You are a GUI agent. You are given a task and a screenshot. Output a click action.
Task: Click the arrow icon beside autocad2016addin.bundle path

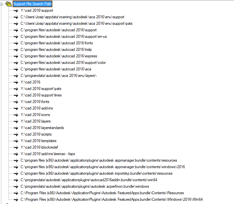tap(16, 180)
